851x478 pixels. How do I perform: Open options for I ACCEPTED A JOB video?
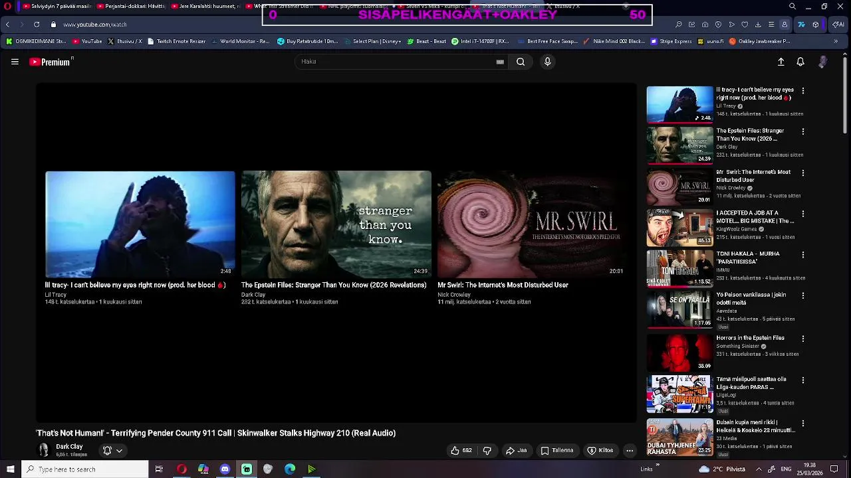pyautogui.click(x=803, y=214)
